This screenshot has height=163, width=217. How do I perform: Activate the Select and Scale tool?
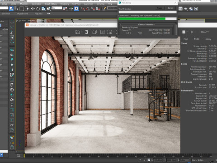pos(43,9)
